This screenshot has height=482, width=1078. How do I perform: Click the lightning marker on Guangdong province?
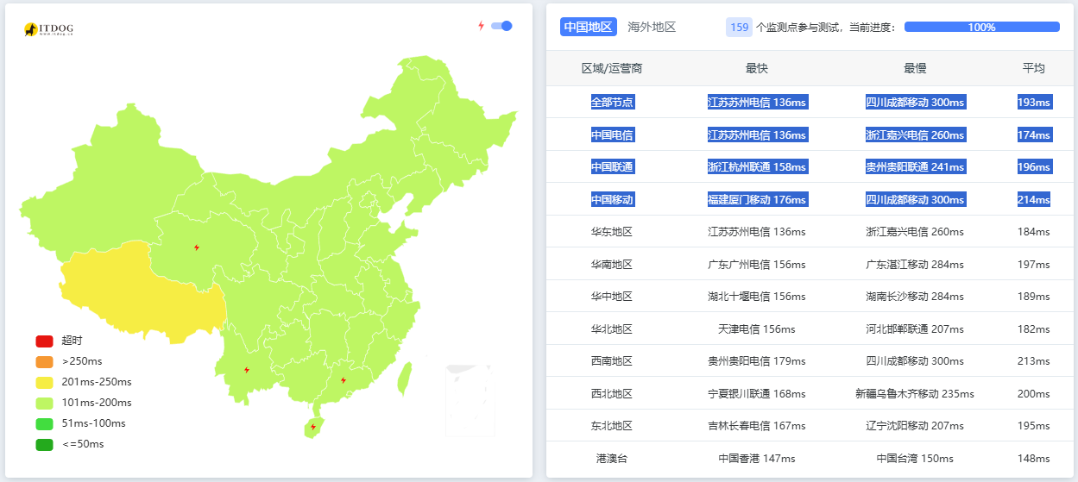[344, 380]
